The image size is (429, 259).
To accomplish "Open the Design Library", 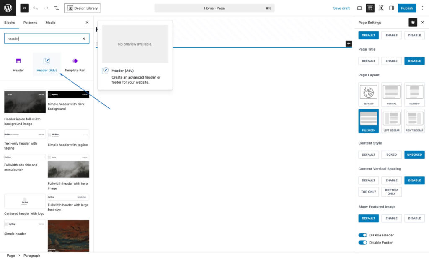I will tap(82, 8).
